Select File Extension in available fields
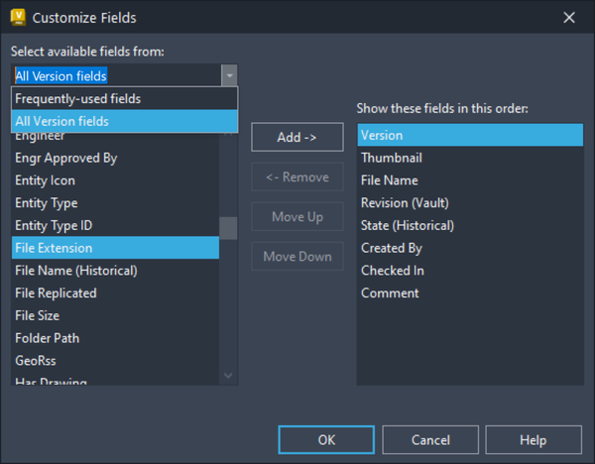The height and width of the screenshot is (464, 595). point(54,248)
